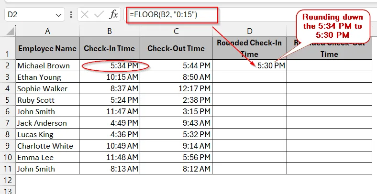Click the 8:37 AM check-in cell
Viewport: 377px width, 194px height.
point(110,88)
